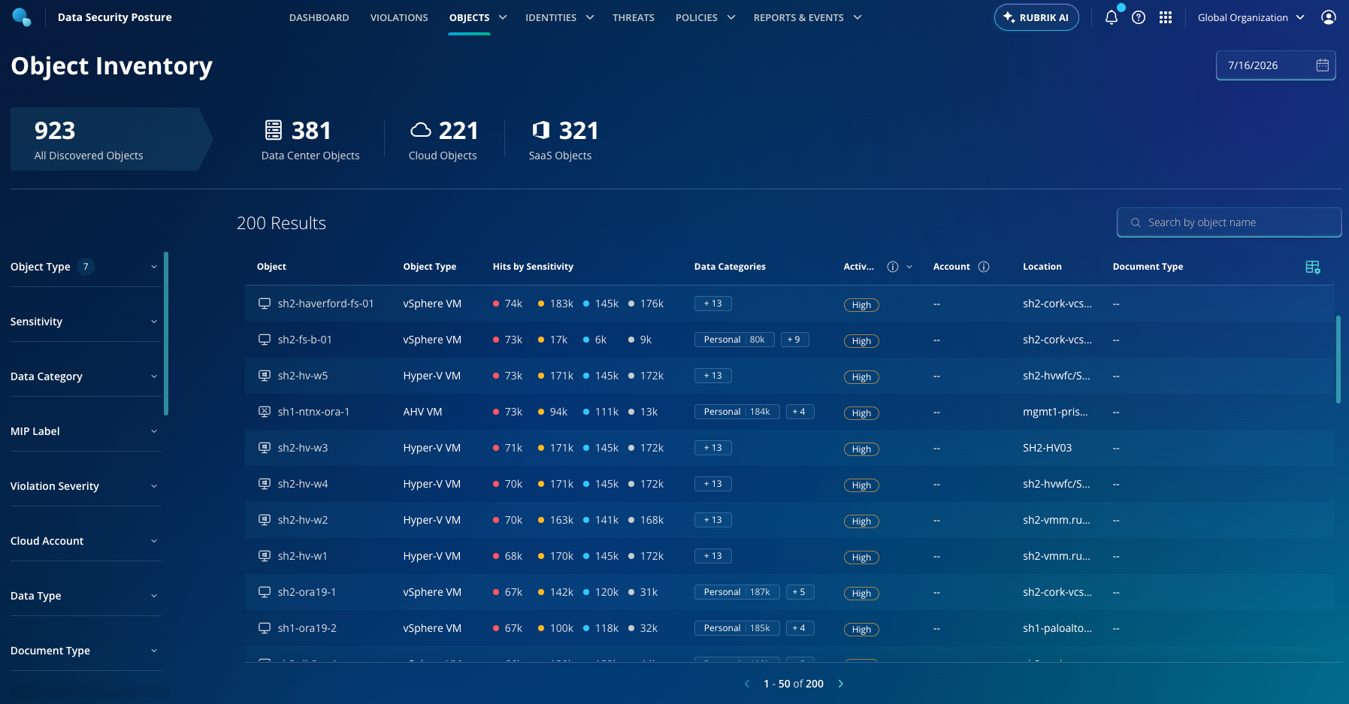This screenshot has height=704, width=1349.
Task: Expand the Object Type filter
Action: (x=86, y=267)
